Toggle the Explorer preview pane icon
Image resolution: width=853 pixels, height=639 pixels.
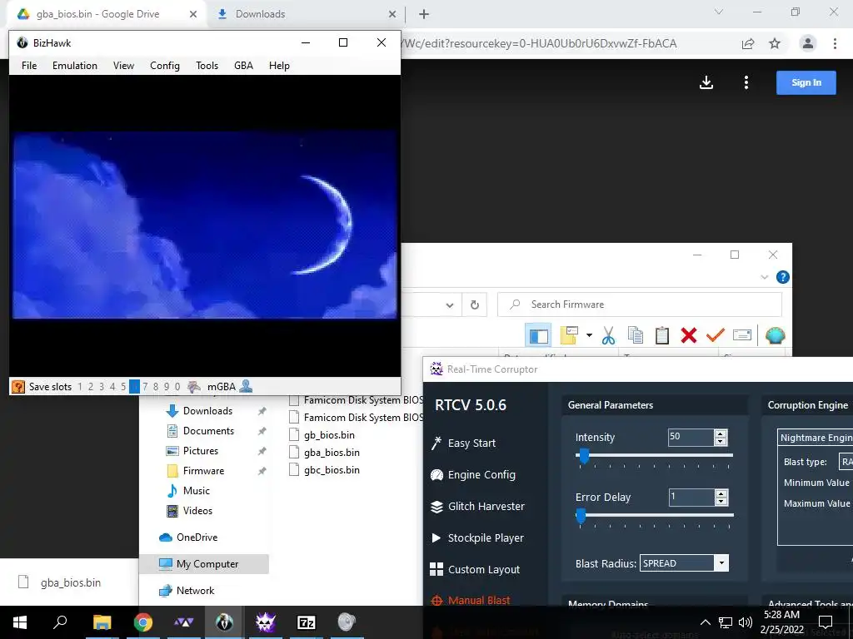point(539,336)
